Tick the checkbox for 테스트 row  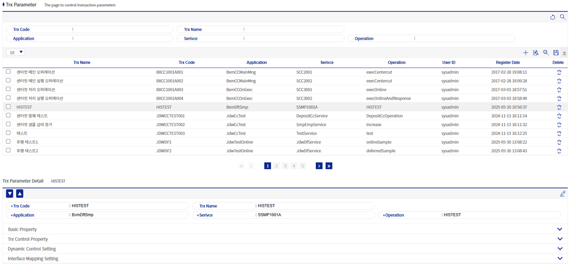(x=8, y=133)
